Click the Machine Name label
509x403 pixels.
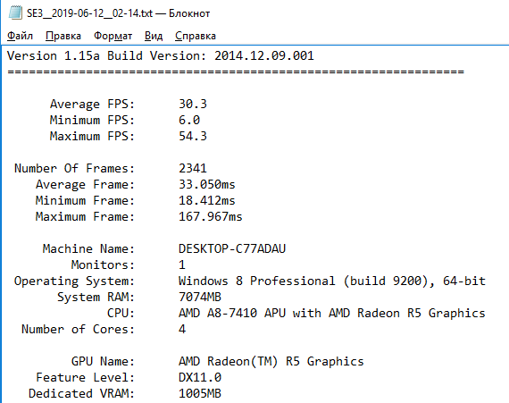coord(88,248)
